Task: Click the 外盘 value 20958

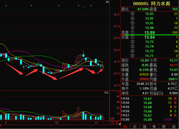Action: point(144,79)
